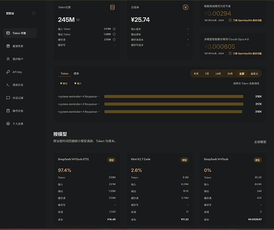Viewport: 274px width, 230px height.
Task: Open 邀请有奖 gift icon in sidebar
Action: coord(8,46)
